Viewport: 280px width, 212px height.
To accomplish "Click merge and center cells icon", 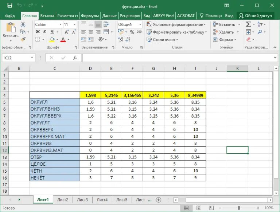I will (x=106, y=32).
